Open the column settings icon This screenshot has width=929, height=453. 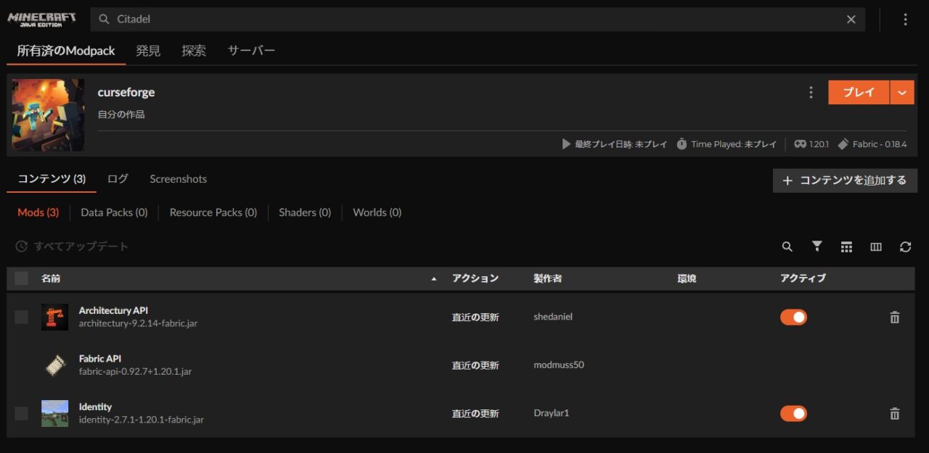click(x=876, y=246)
